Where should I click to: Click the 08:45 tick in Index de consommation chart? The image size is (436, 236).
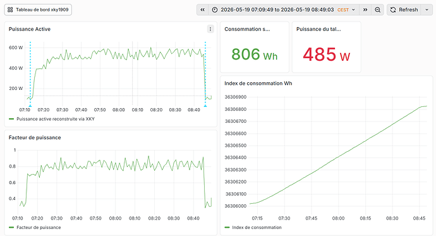tap(419, 218)
